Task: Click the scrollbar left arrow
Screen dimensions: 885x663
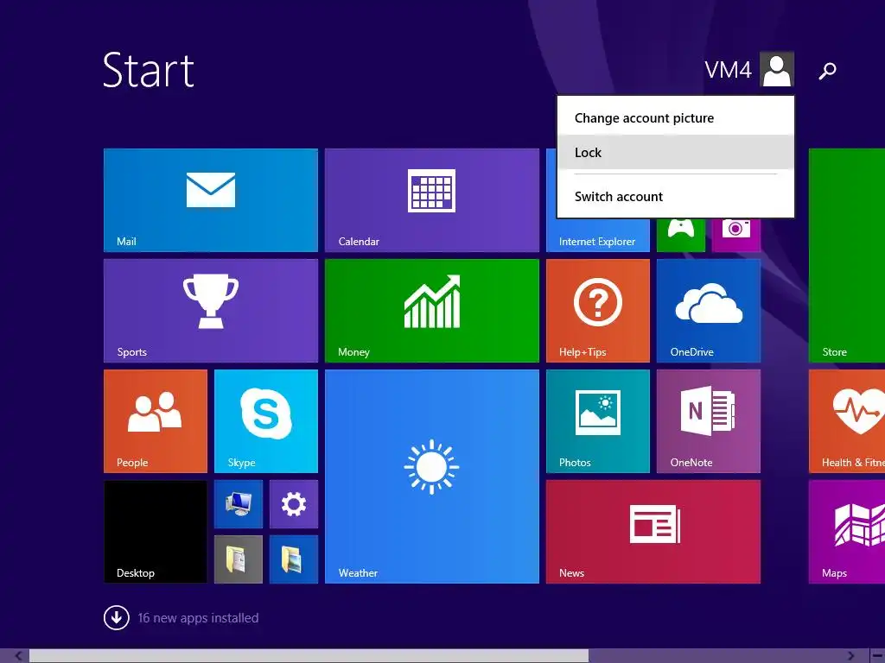Action: coord(19,656)
